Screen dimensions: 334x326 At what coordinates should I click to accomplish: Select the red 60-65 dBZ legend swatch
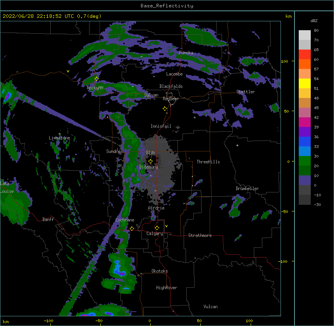(x=305, y=55)
